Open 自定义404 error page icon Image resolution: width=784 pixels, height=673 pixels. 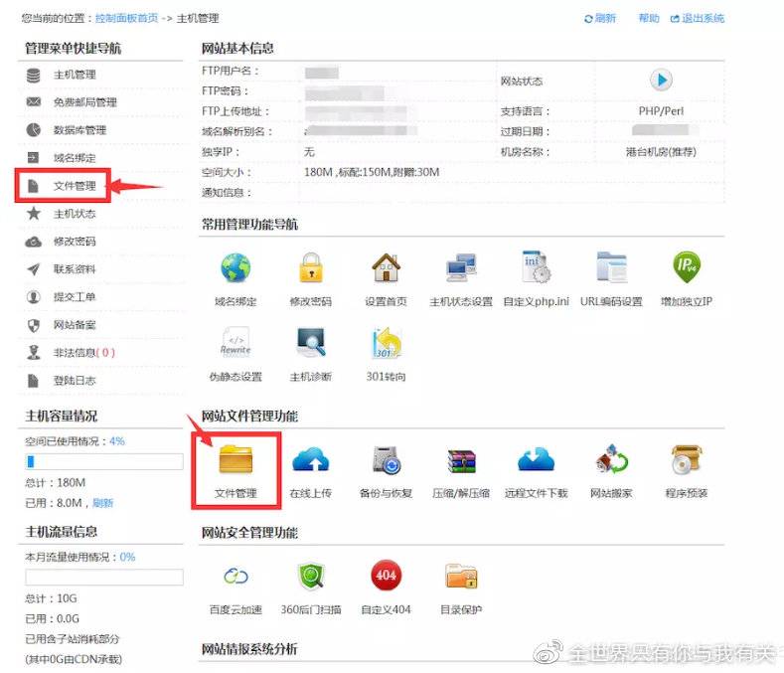coord(386,576)
